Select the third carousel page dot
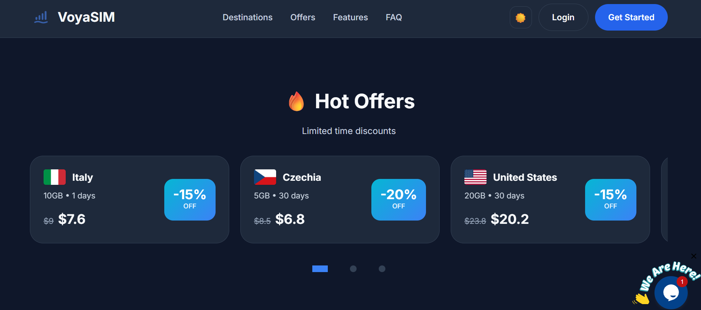701x310 pixels. [x=382, y=269]
